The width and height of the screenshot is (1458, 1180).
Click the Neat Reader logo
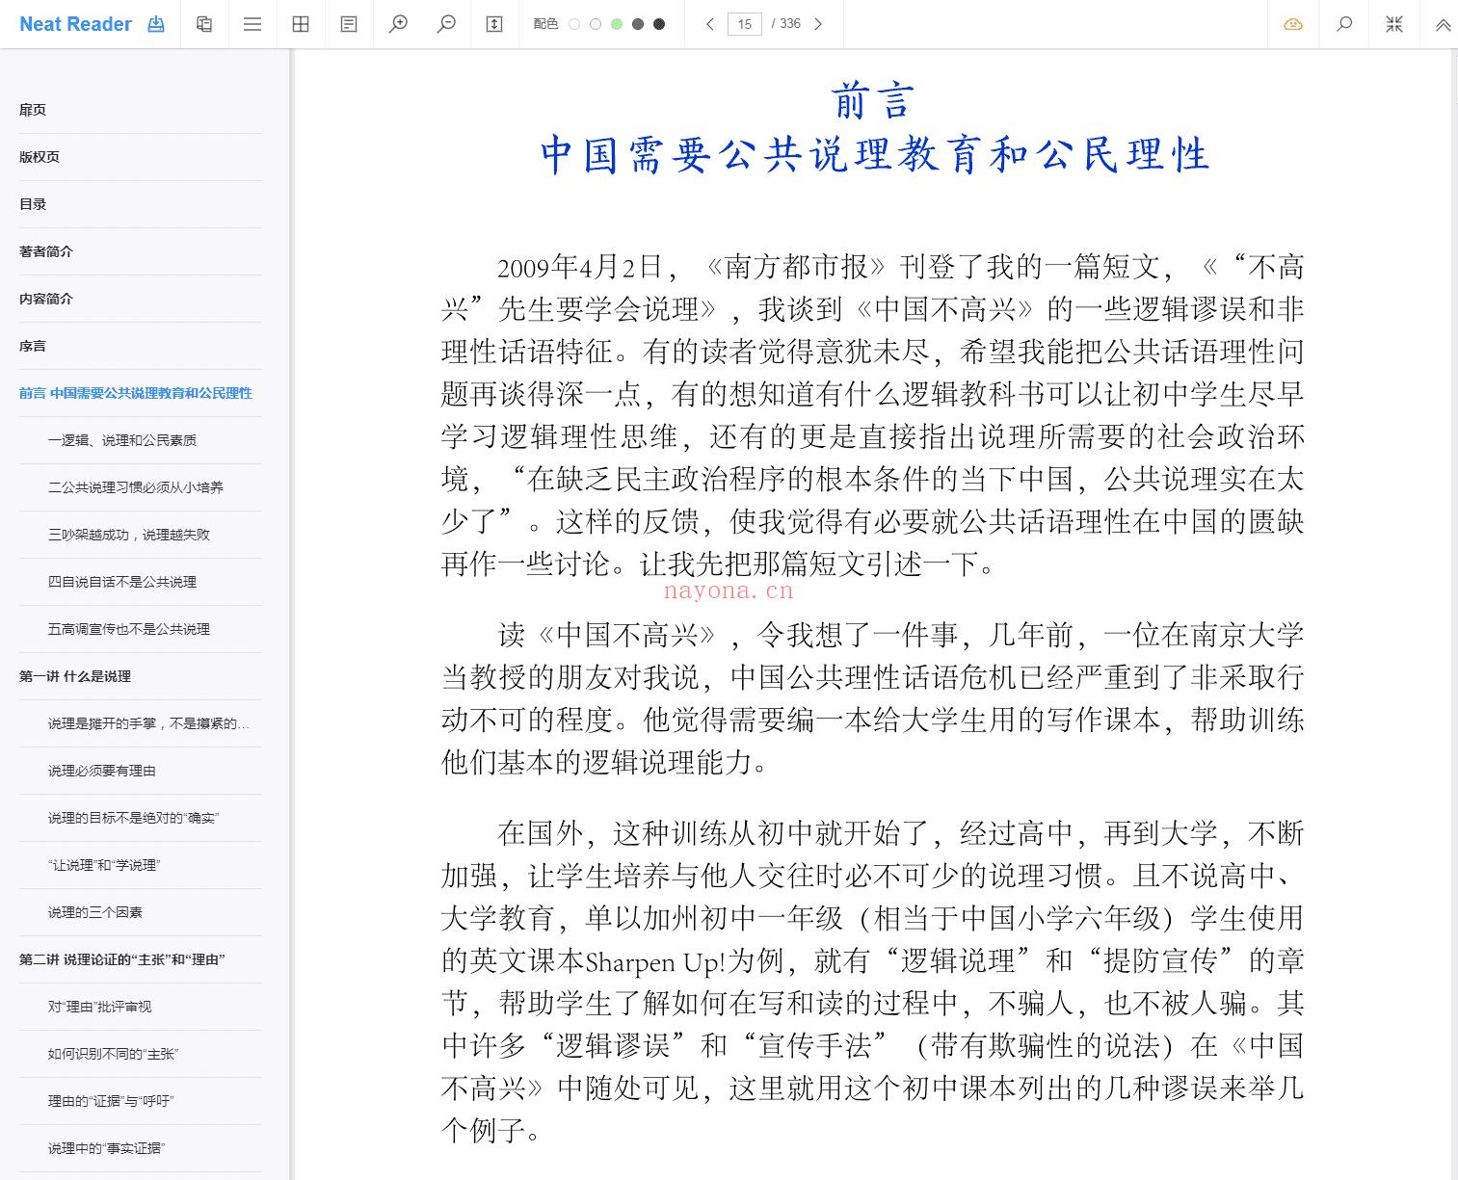pyautogui.click(x=75, y=24)
